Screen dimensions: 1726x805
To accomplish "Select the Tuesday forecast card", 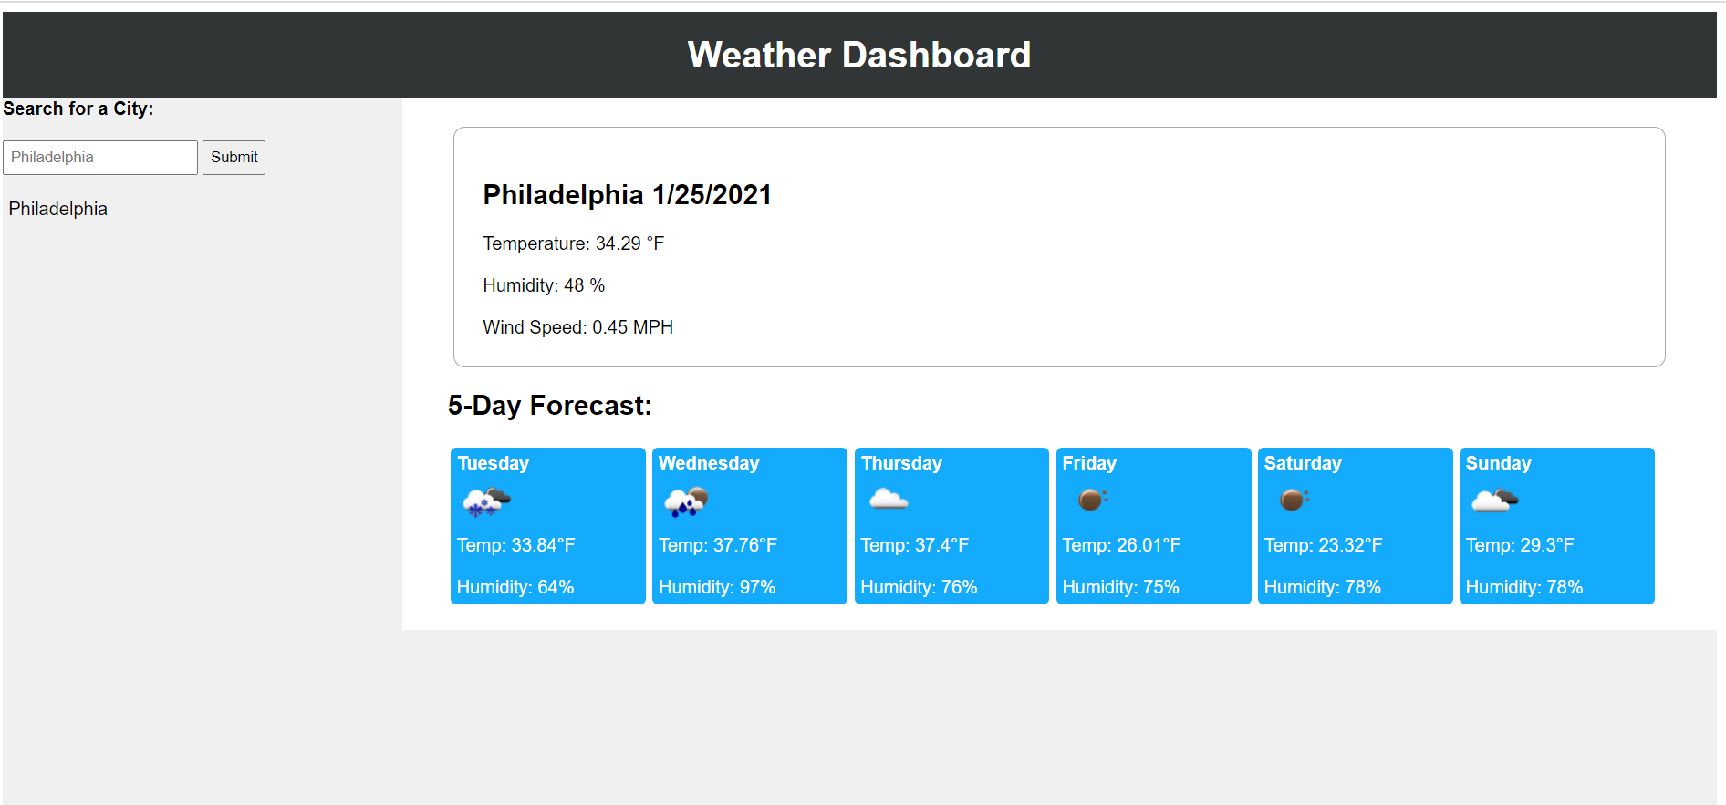I will [x=547, y=526].
